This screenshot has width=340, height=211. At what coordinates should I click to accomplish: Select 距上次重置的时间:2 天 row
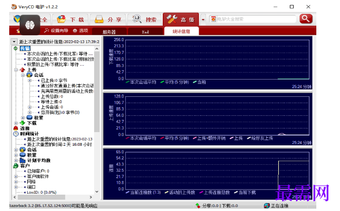[x=59, y=144]
